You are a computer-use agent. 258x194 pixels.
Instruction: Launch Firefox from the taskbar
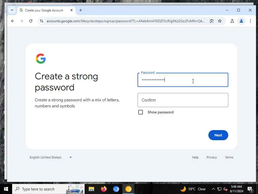pos(104,189)
